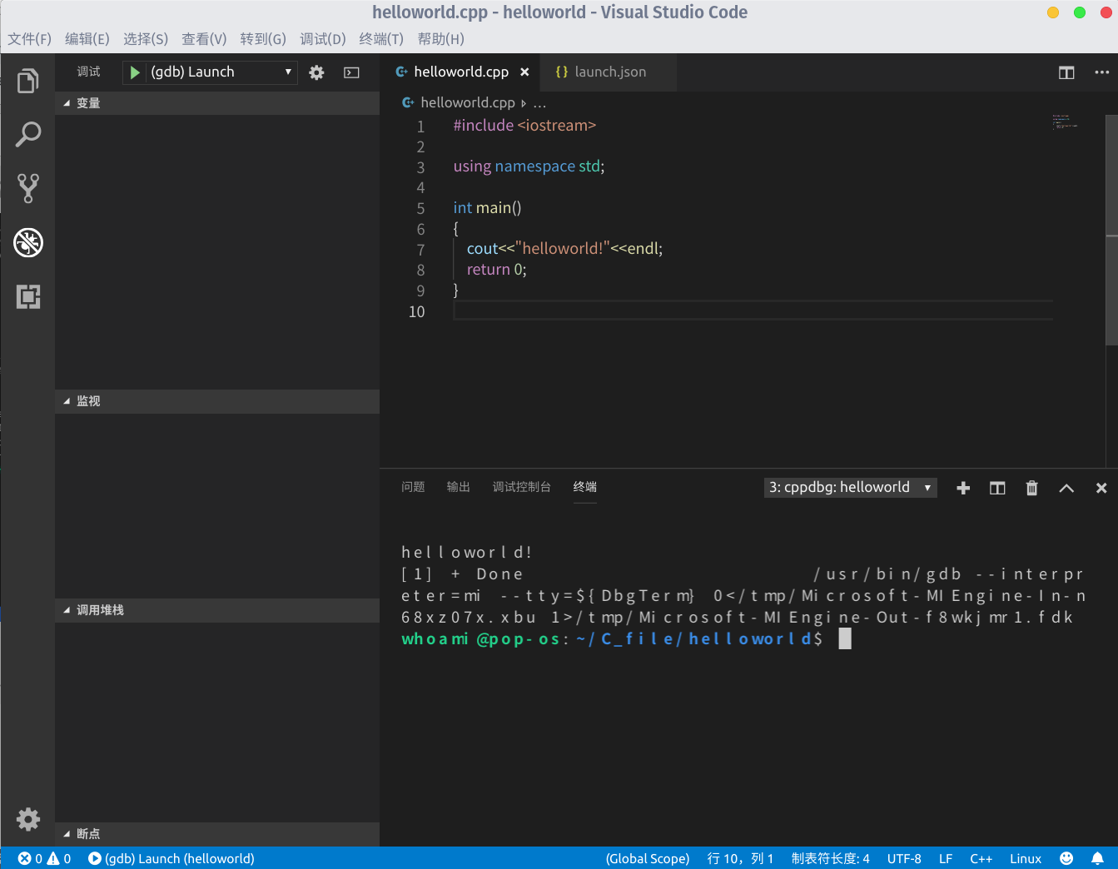Open editor More Actions menu
Image resolution: width=1118 pixels, height=869 pixels.
pyautogui.click(x=1101, y=72)
